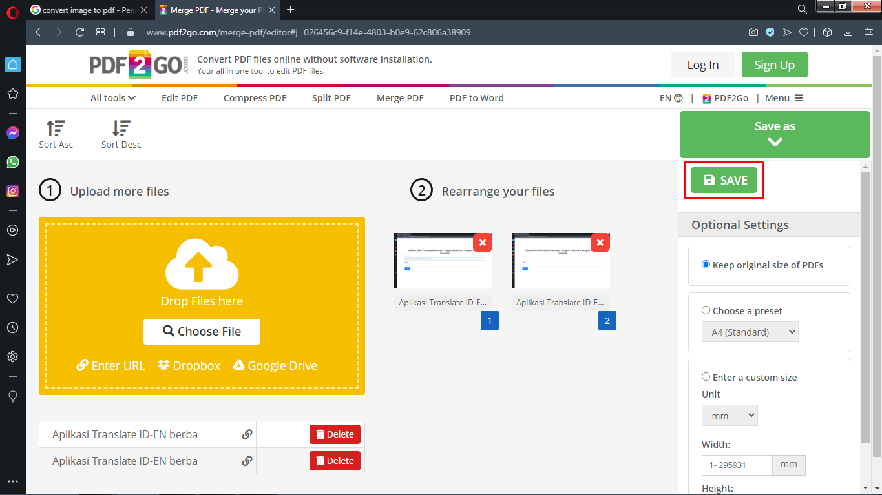Click the address bar URL

click(309, 32)
